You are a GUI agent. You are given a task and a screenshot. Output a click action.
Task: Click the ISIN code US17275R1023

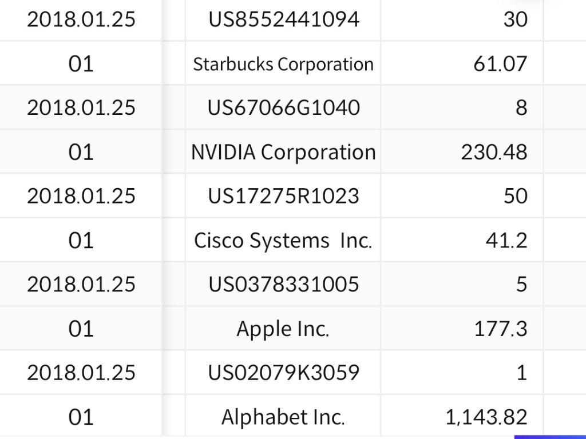click(x=284, y=196)
